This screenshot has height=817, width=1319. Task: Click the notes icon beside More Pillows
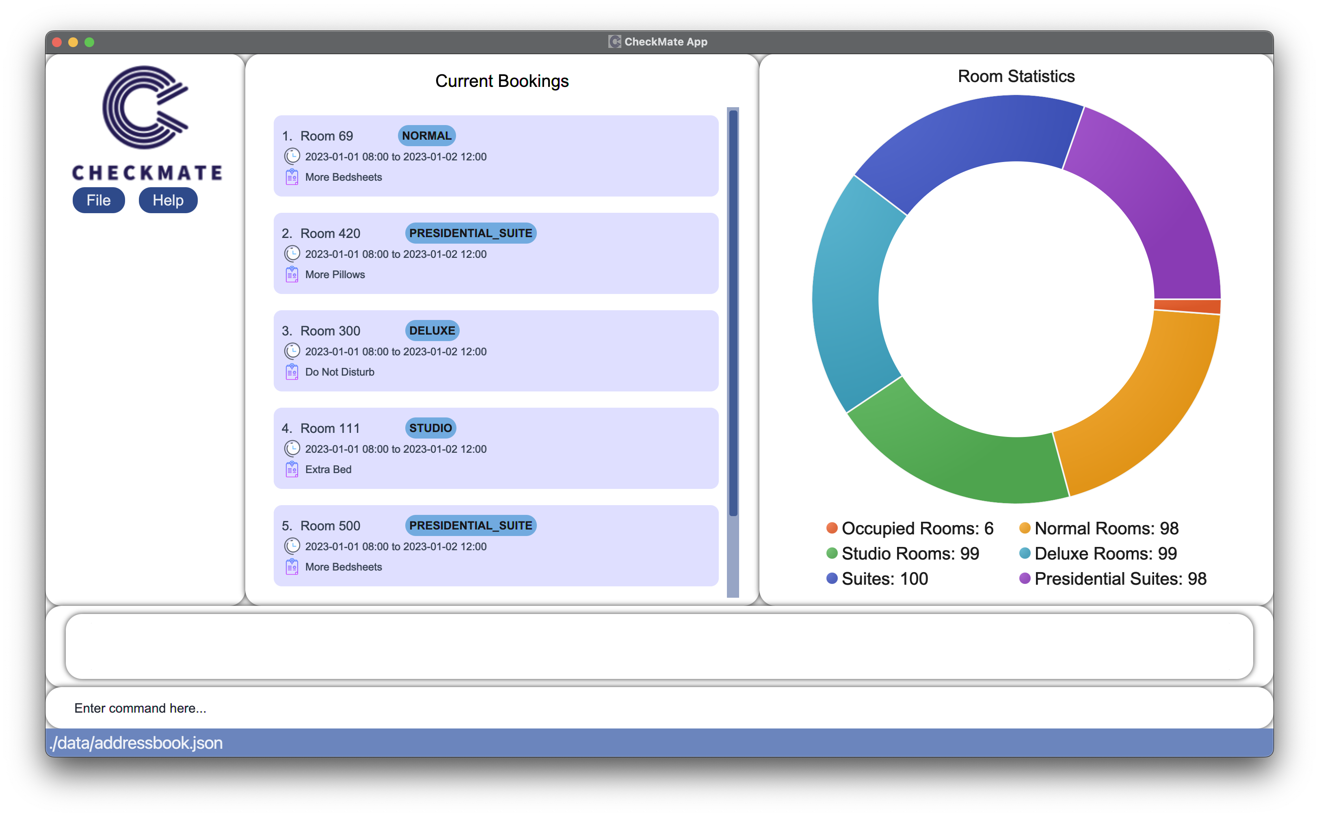click(x=292, y=274)
